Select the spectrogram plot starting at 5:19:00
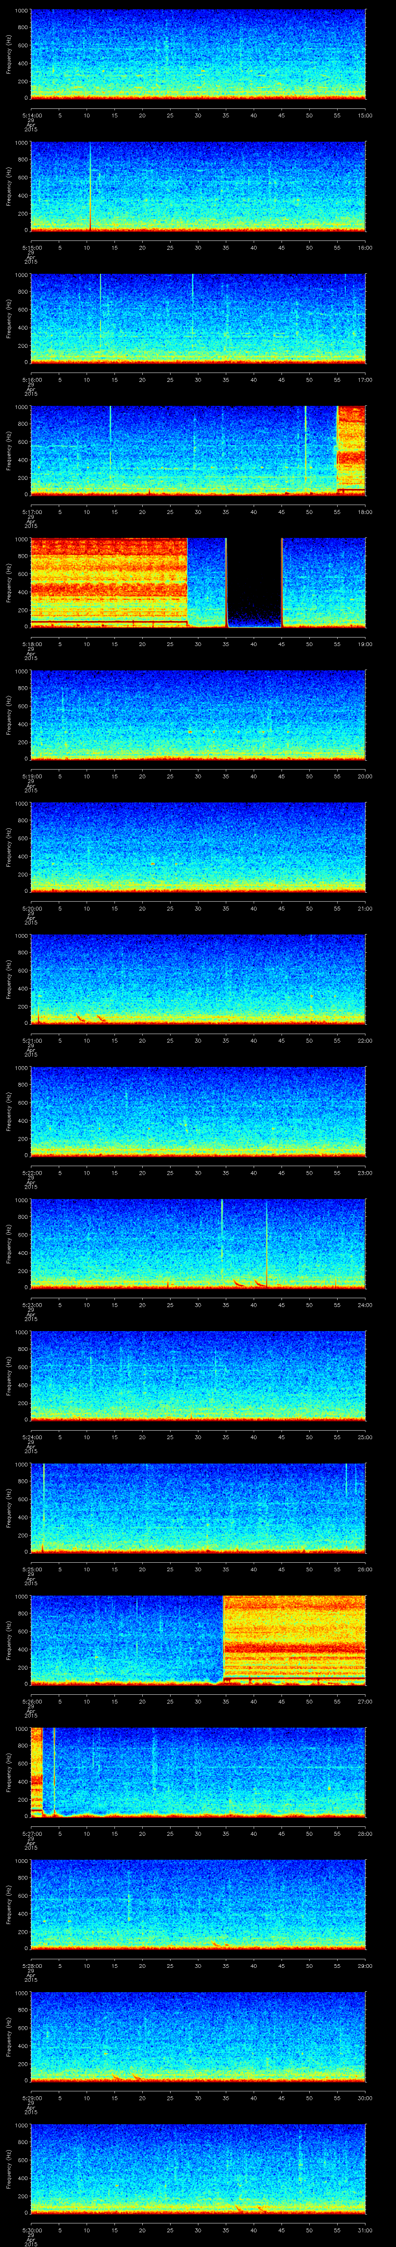 198,715
